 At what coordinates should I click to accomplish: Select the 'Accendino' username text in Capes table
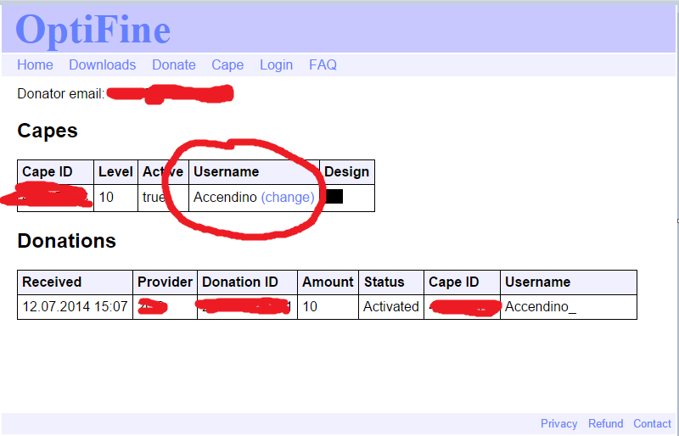(225, 198)
